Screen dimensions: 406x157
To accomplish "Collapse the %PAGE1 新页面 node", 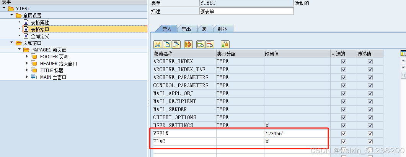I will 19,50.
